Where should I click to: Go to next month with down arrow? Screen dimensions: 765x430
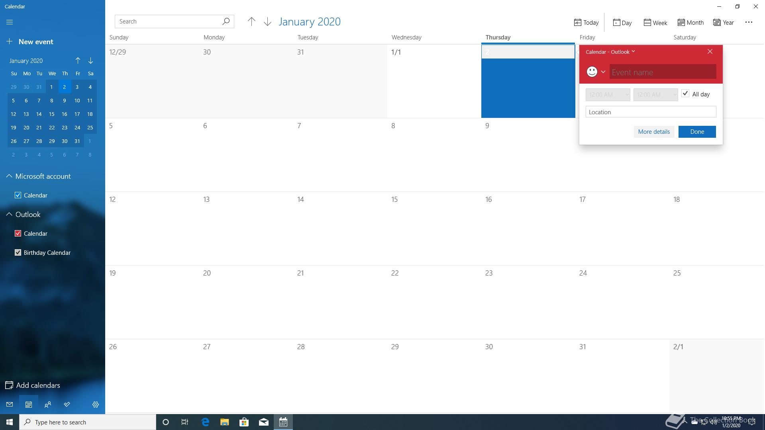(267, 21)
